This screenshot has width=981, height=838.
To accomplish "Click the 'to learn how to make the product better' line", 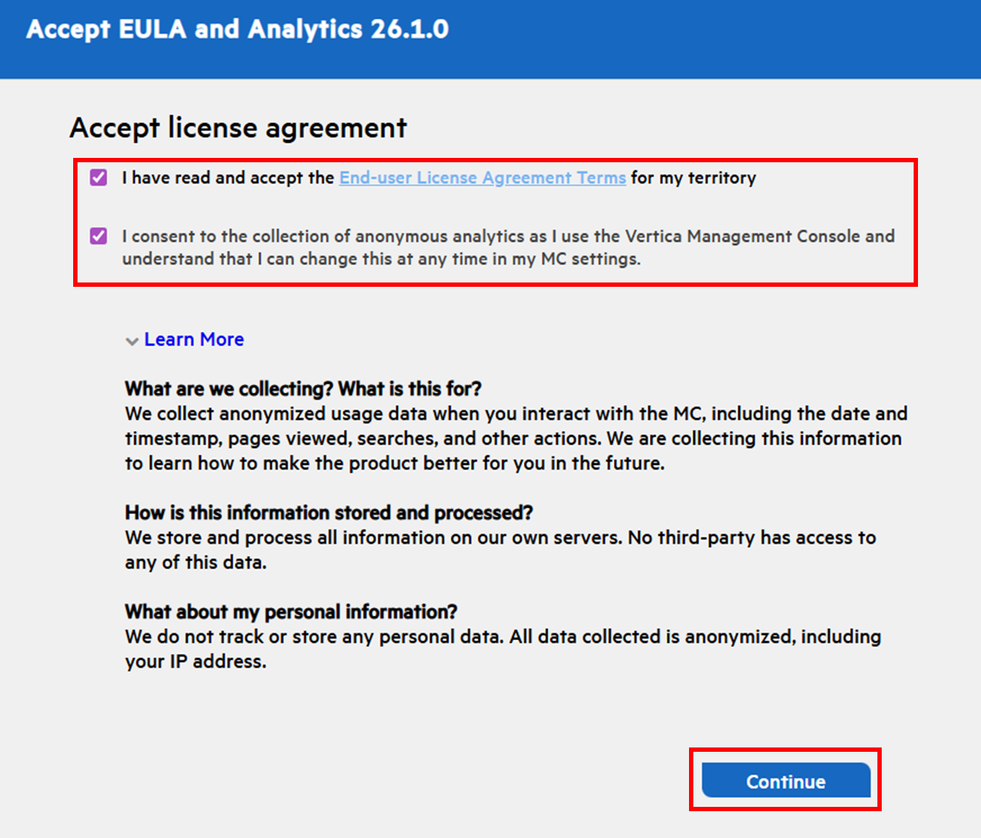I will click(x=395, y=464).
